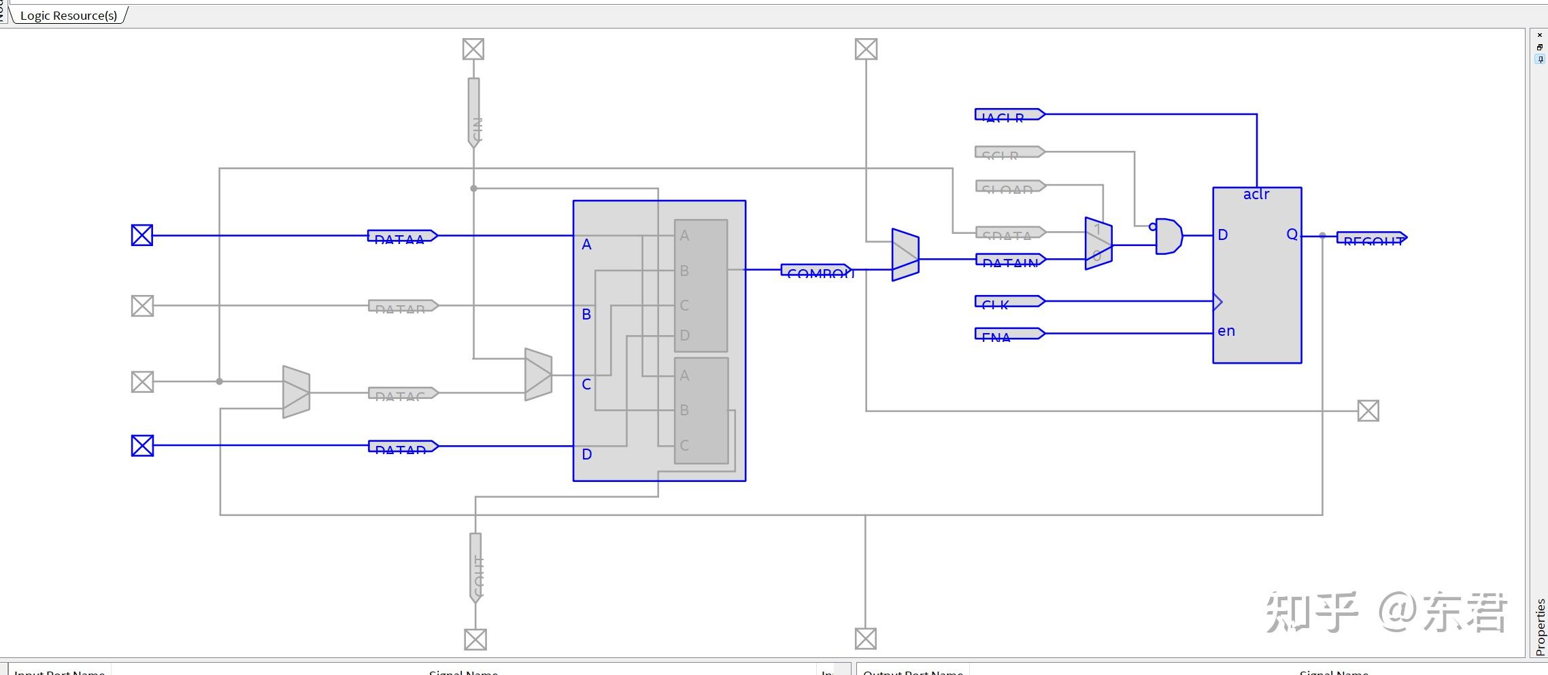Float the Properties panel with restore icon
The height and width of the screenshot is (675, 1548).
[x=1540, y=47]
